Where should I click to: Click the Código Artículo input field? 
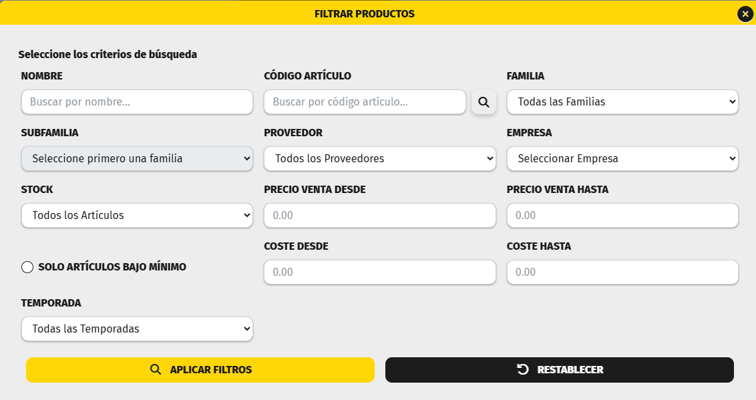[365, 102]
